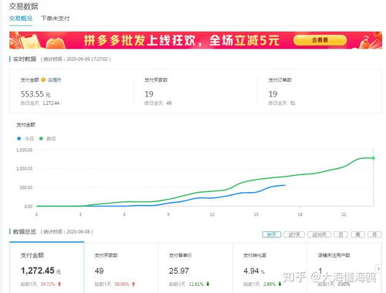Screen dimensions: 386x293
Task: Select the 周 period button
Action: pyautogui.click(x=357, y=234)
